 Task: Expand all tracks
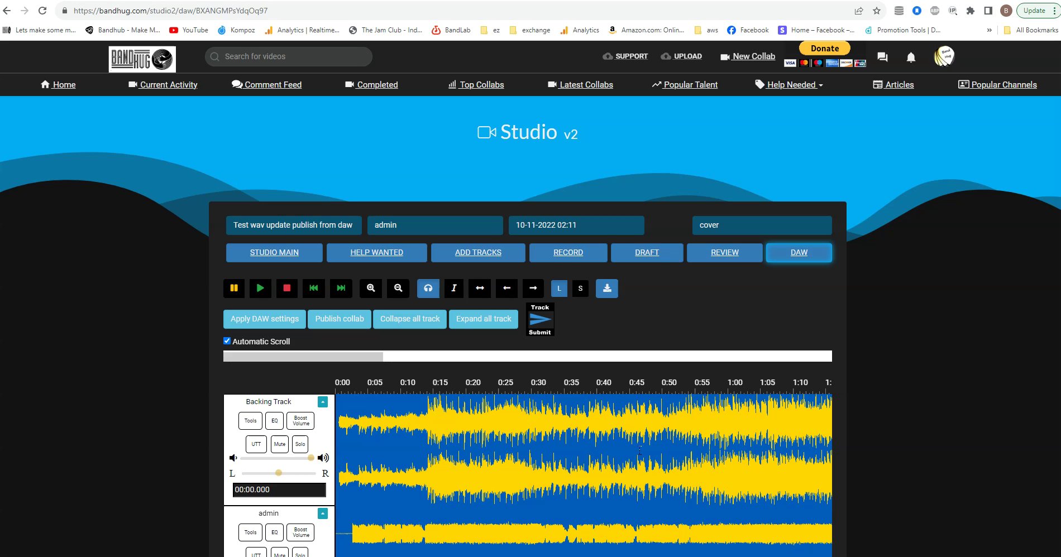click(x=484, y=319)
